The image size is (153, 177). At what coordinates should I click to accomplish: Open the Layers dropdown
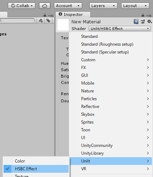[x=103, y=6]
